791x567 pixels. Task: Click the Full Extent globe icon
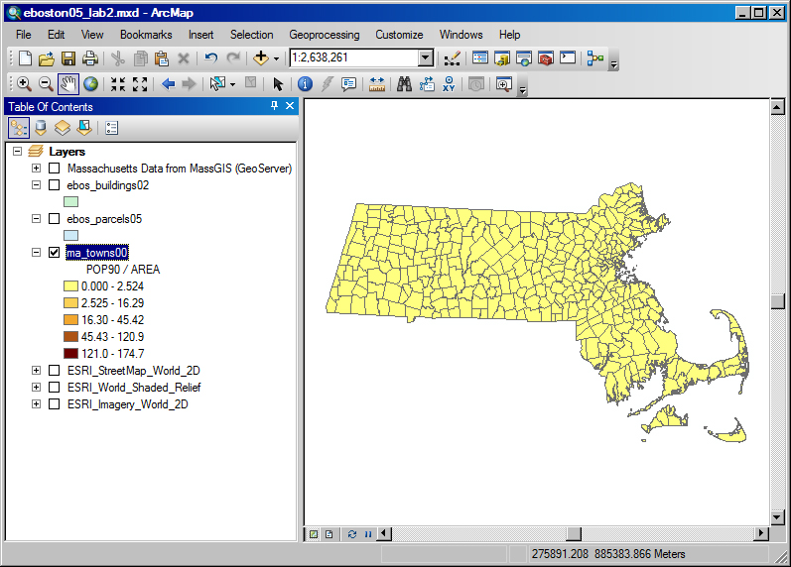[90, 84]
